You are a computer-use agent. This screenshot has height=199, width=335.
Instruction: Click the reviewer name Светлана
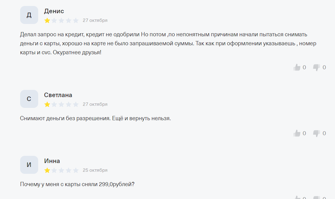point(58,95)
